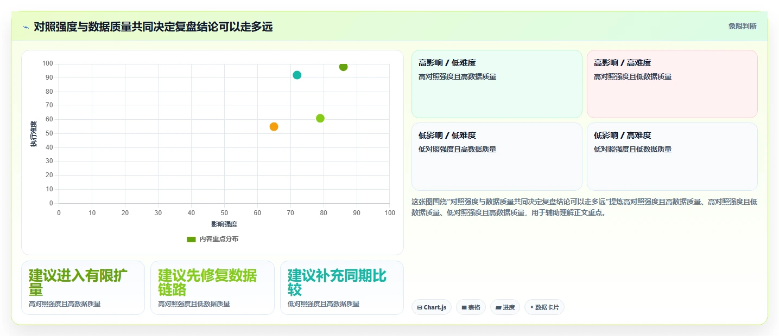
Task: Click the 数据卡片 tag pill
Action: coord(544,307)
